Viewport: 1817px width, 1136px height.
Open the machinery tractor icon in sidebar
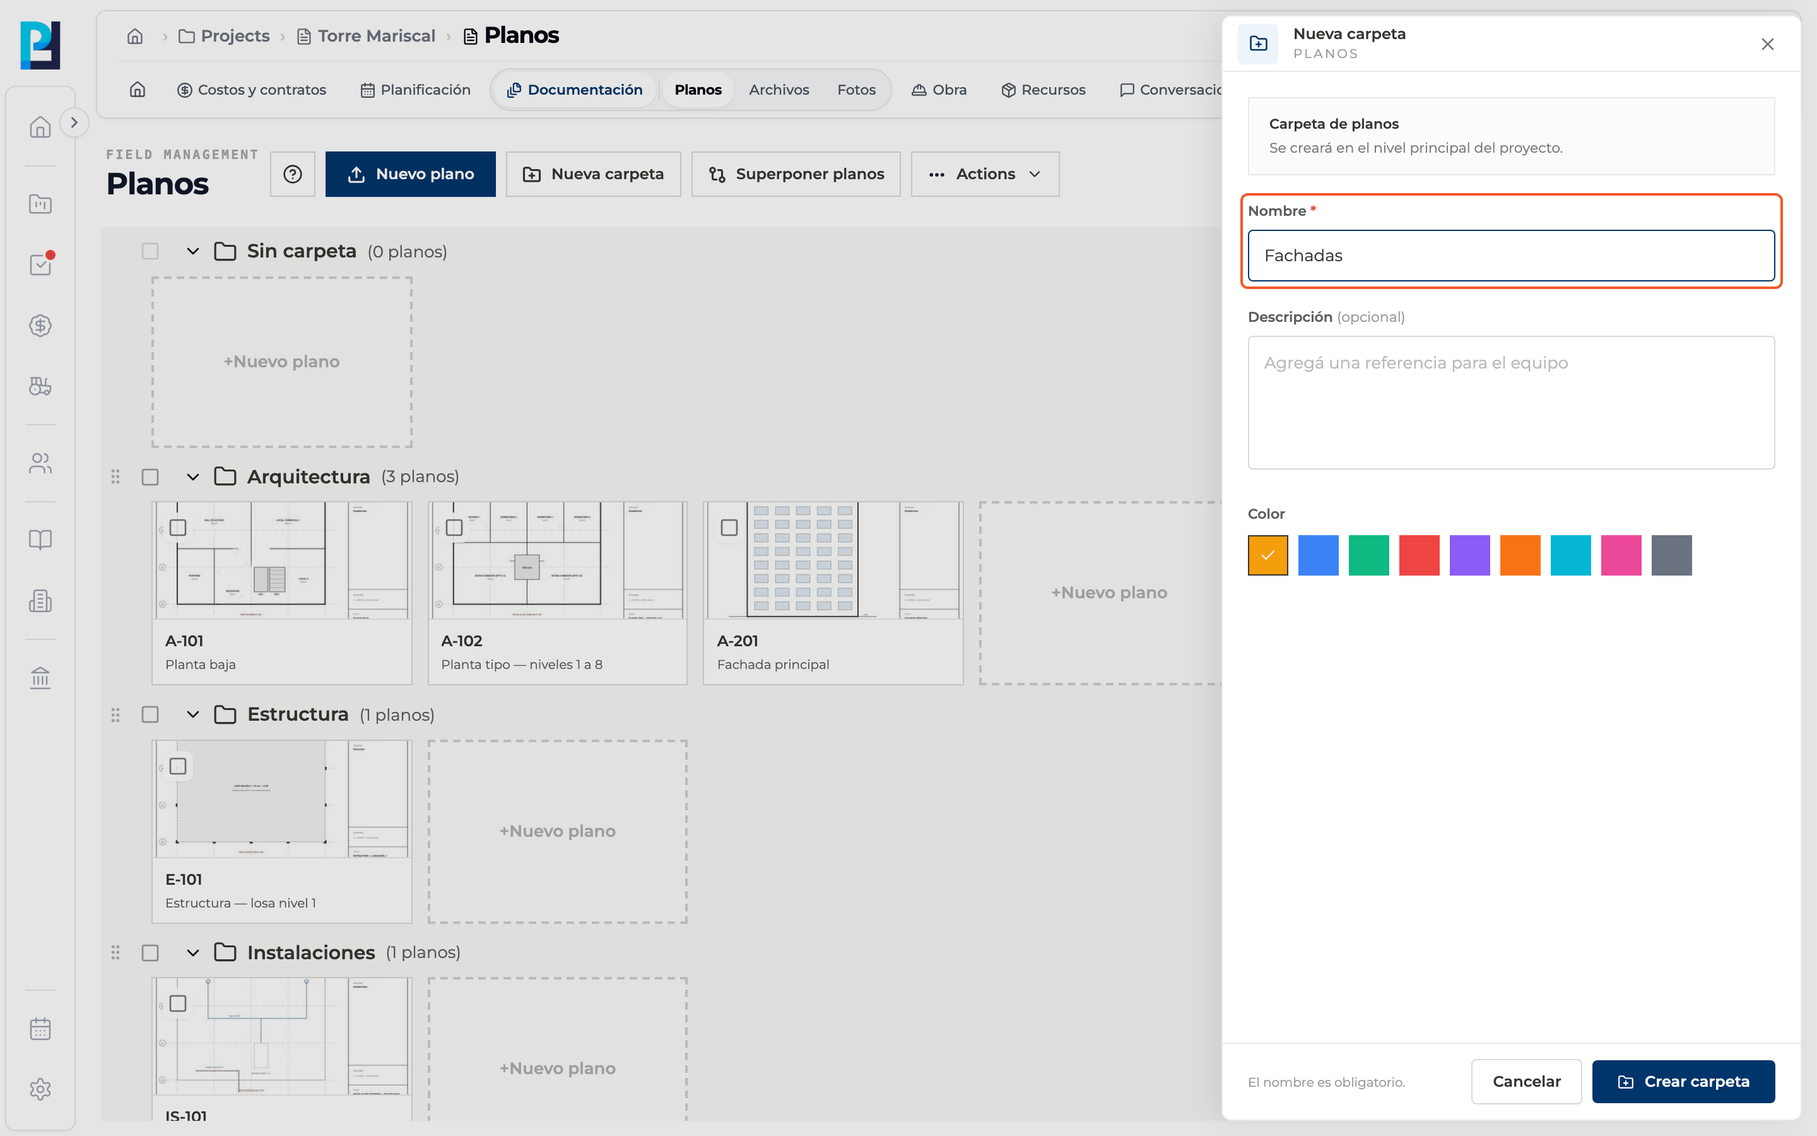click(x=40, y=386)
